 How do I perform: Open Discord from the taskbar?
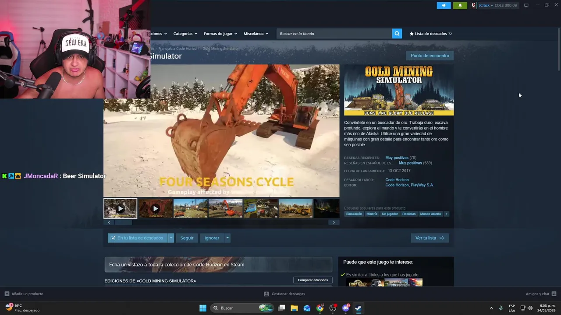click(345, 308)
